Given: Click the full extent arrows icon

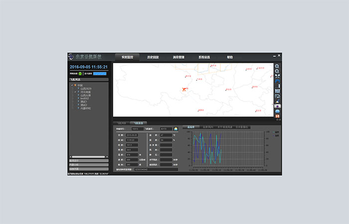Looking at the screenshot, I should coord(277,76).
